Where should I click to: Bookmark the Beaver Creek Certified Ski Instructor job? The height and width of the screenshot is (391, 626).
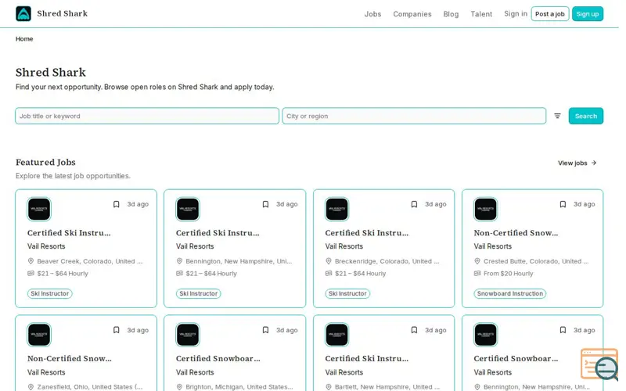pyautogui.click(x=116, y=204)
